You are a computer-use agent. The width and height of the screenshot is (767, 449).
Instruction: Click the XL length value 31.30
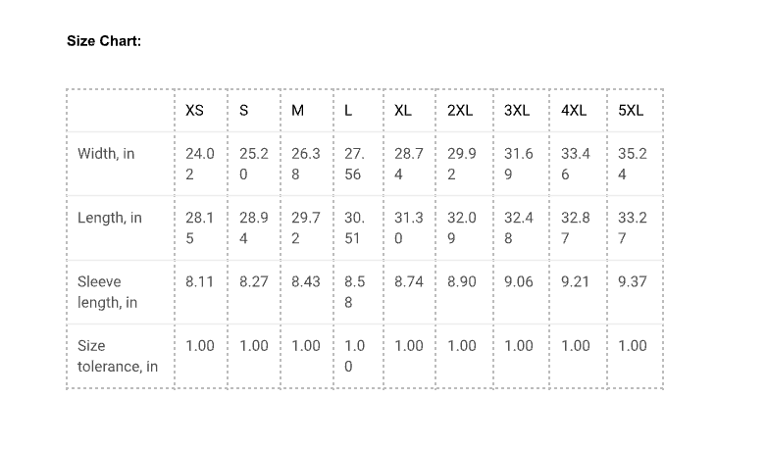(x=408, y=227)
